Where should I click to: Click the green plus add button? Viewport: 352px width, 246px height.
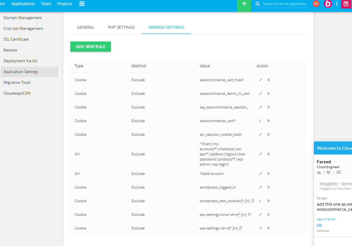coord(244,5)
